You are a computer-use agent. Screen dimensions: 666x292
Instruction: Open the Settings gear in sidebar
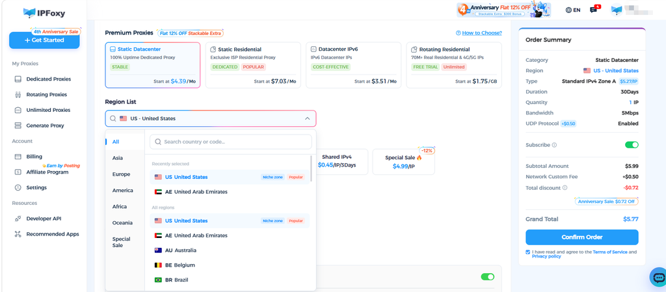point(18,187)
